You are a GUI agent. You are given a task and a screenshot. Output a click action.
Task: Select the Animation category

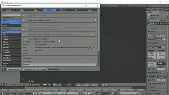pos(11,50)
